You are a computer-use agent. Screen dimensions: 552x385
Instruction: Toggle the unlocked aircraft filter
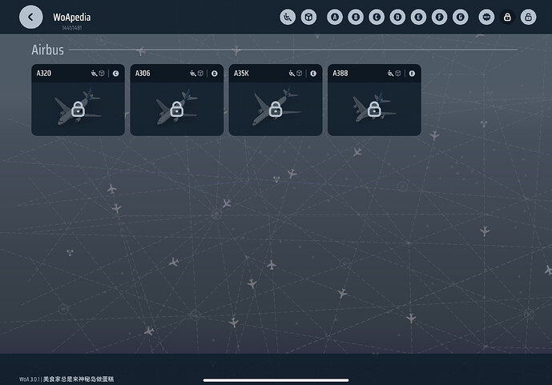coord(529,17)
